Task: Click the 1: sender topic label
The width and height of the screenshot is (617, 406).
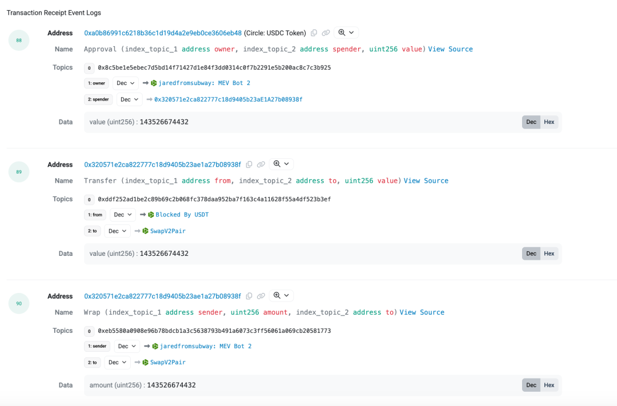Action: click(97, 346)
